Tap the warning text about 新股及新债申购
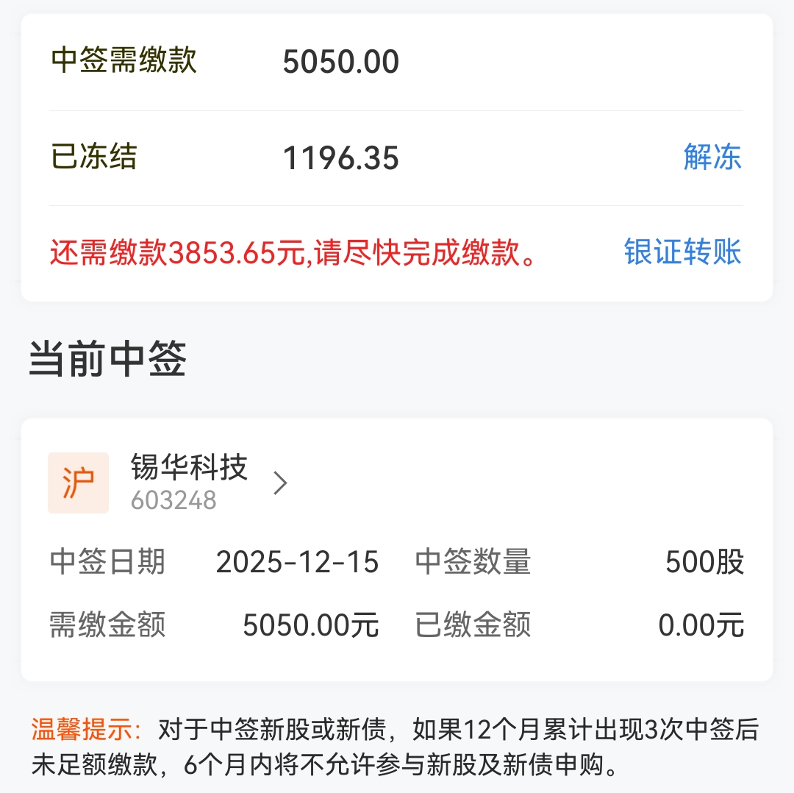Image resolution: width=794 pixels, height=793 pixels. [x=395, y=747]
